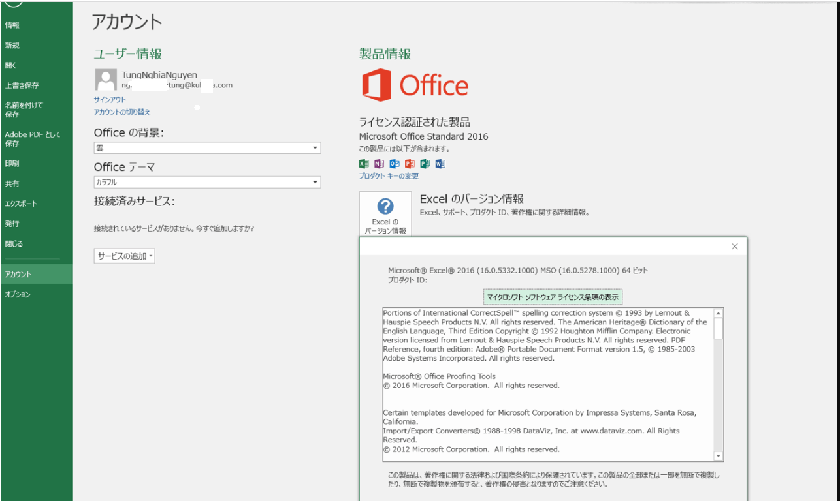Image resolution: width=840 pixels, height=501 pixels.
Task: Click the OneNote product icon
Action: [379, 164]
